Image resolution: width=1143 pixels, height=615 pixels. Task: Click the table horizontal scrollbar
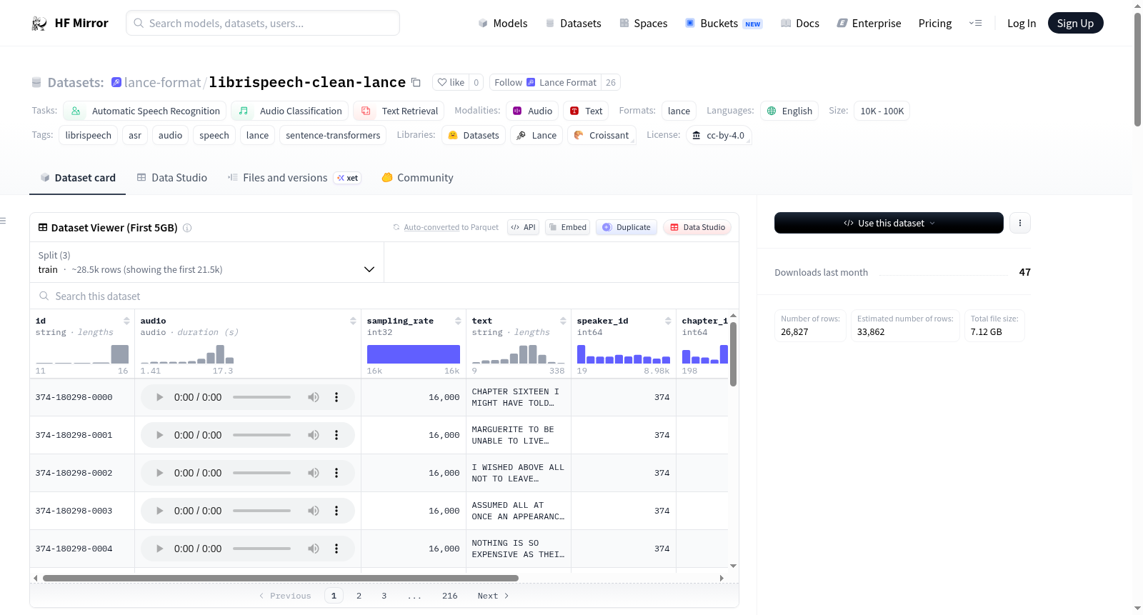(281, 578)
